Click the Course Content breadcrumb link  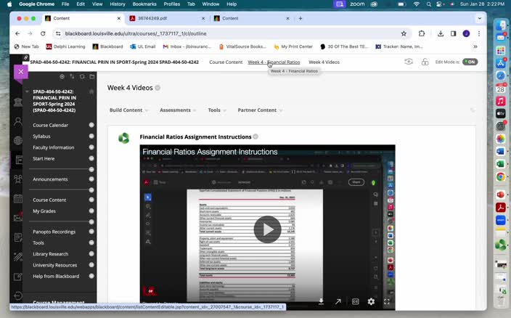click(x=226, y=62)
